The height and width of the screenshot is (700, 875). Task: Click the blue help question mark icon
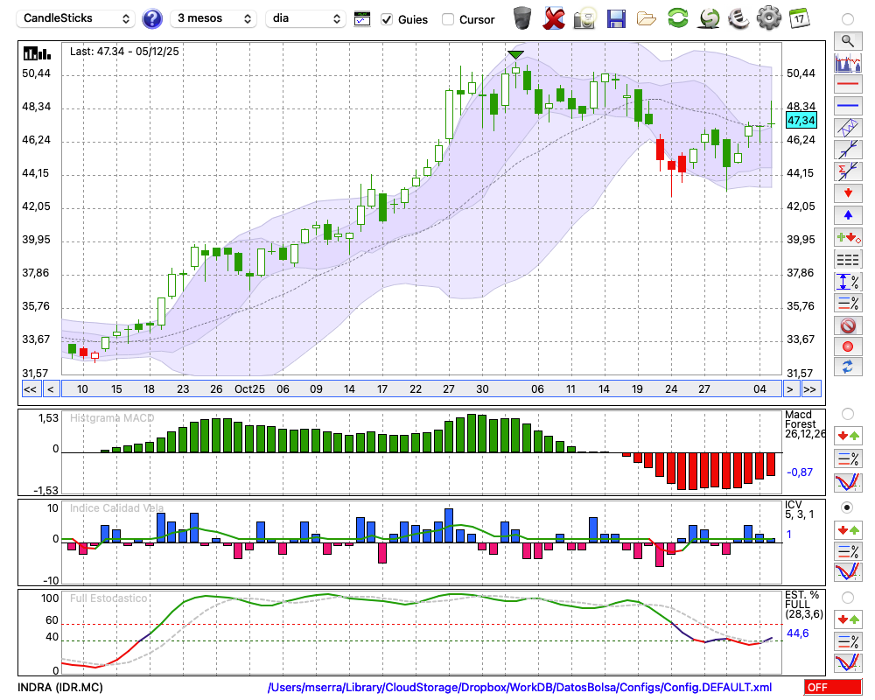152,18
